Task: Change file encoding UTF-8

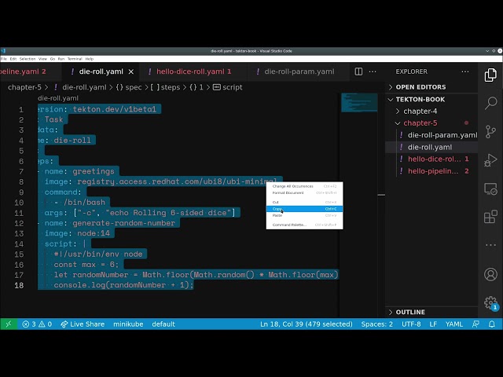Action: [x=411, y=324]
